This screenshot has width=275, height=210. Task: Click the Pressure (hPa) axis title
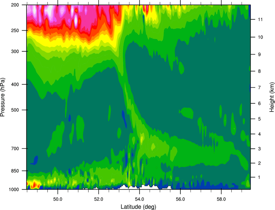coord(3,97)
